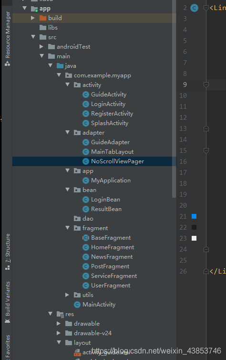Click the MainActivity class icon

(77, 305)
